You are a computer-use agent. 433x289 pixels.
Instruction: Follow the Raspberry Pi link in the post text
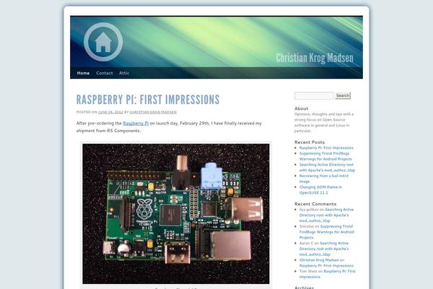(136, 124)
